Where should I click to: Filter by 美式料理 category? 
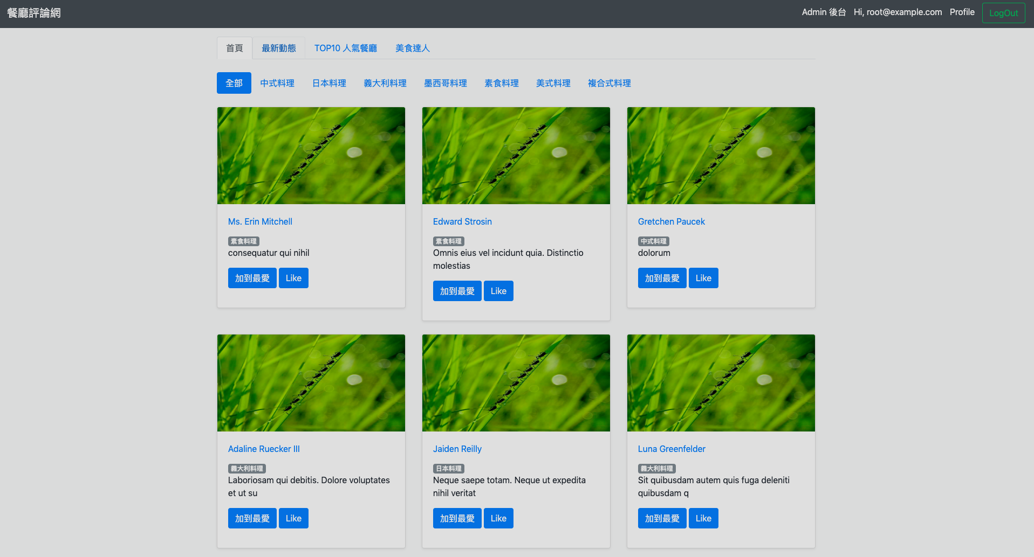[553, 83]
